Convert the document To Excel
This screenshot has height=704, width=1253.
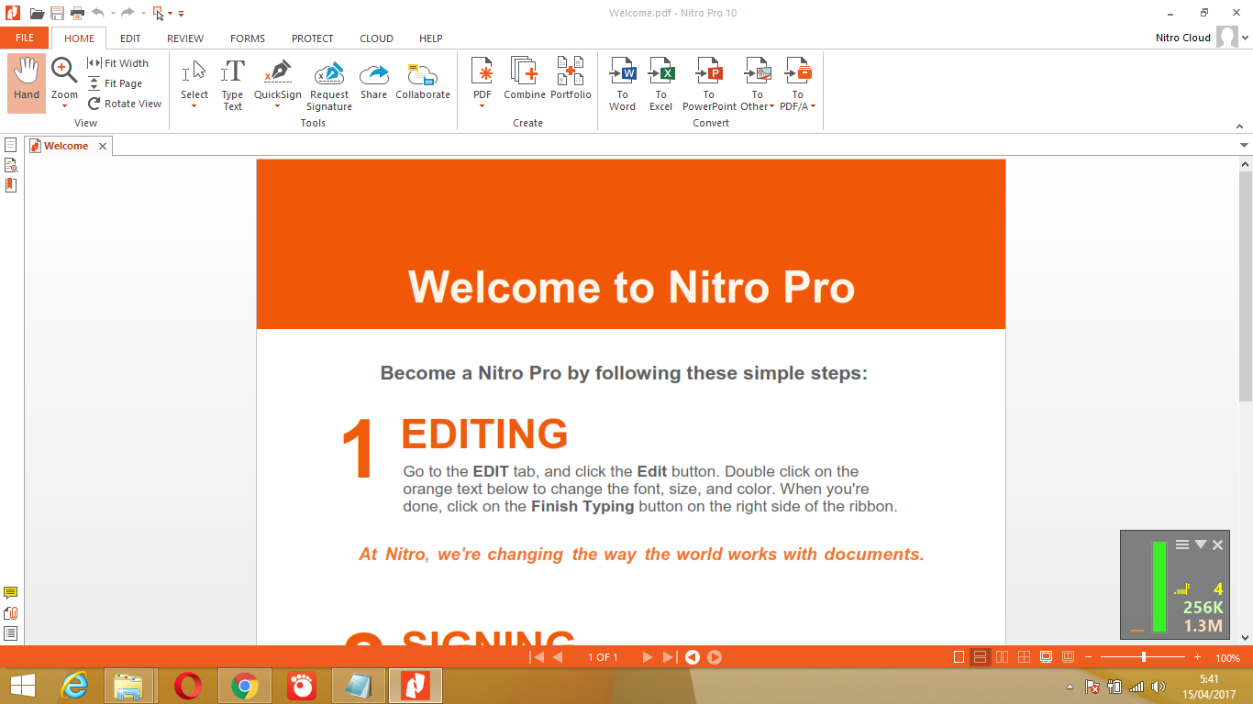pos(660,84)
